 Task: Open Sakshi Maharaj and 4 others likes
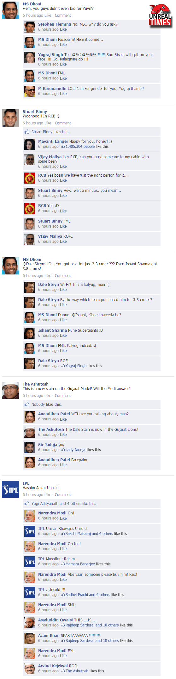(89, 534)
